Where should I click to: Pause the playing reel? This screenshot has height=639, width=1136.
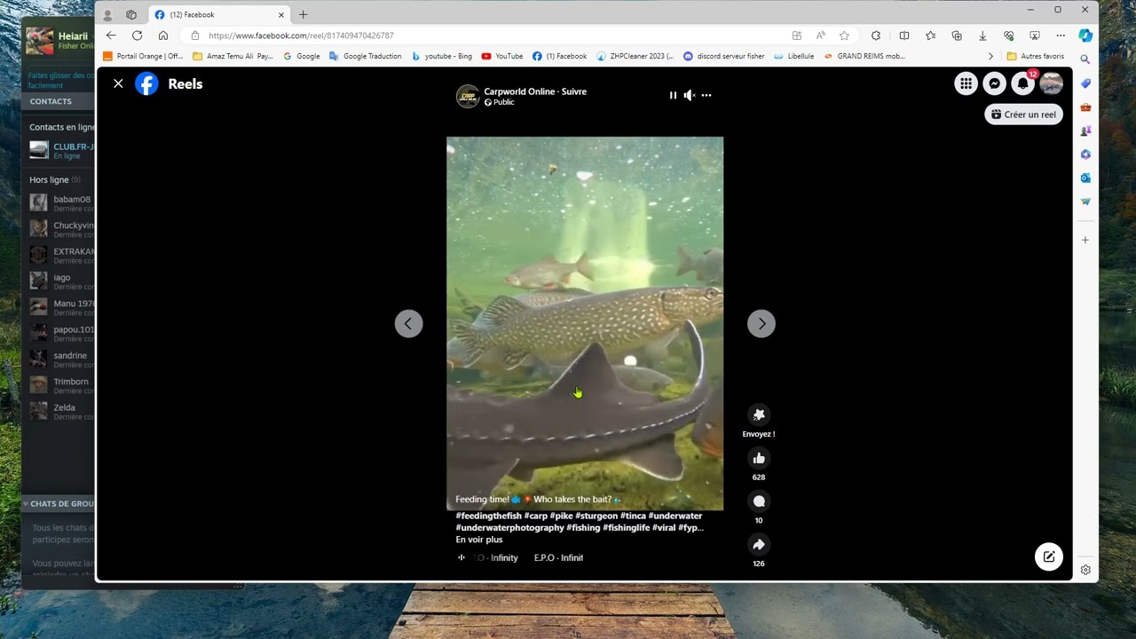pyautogui.click(x=673, y=95)
